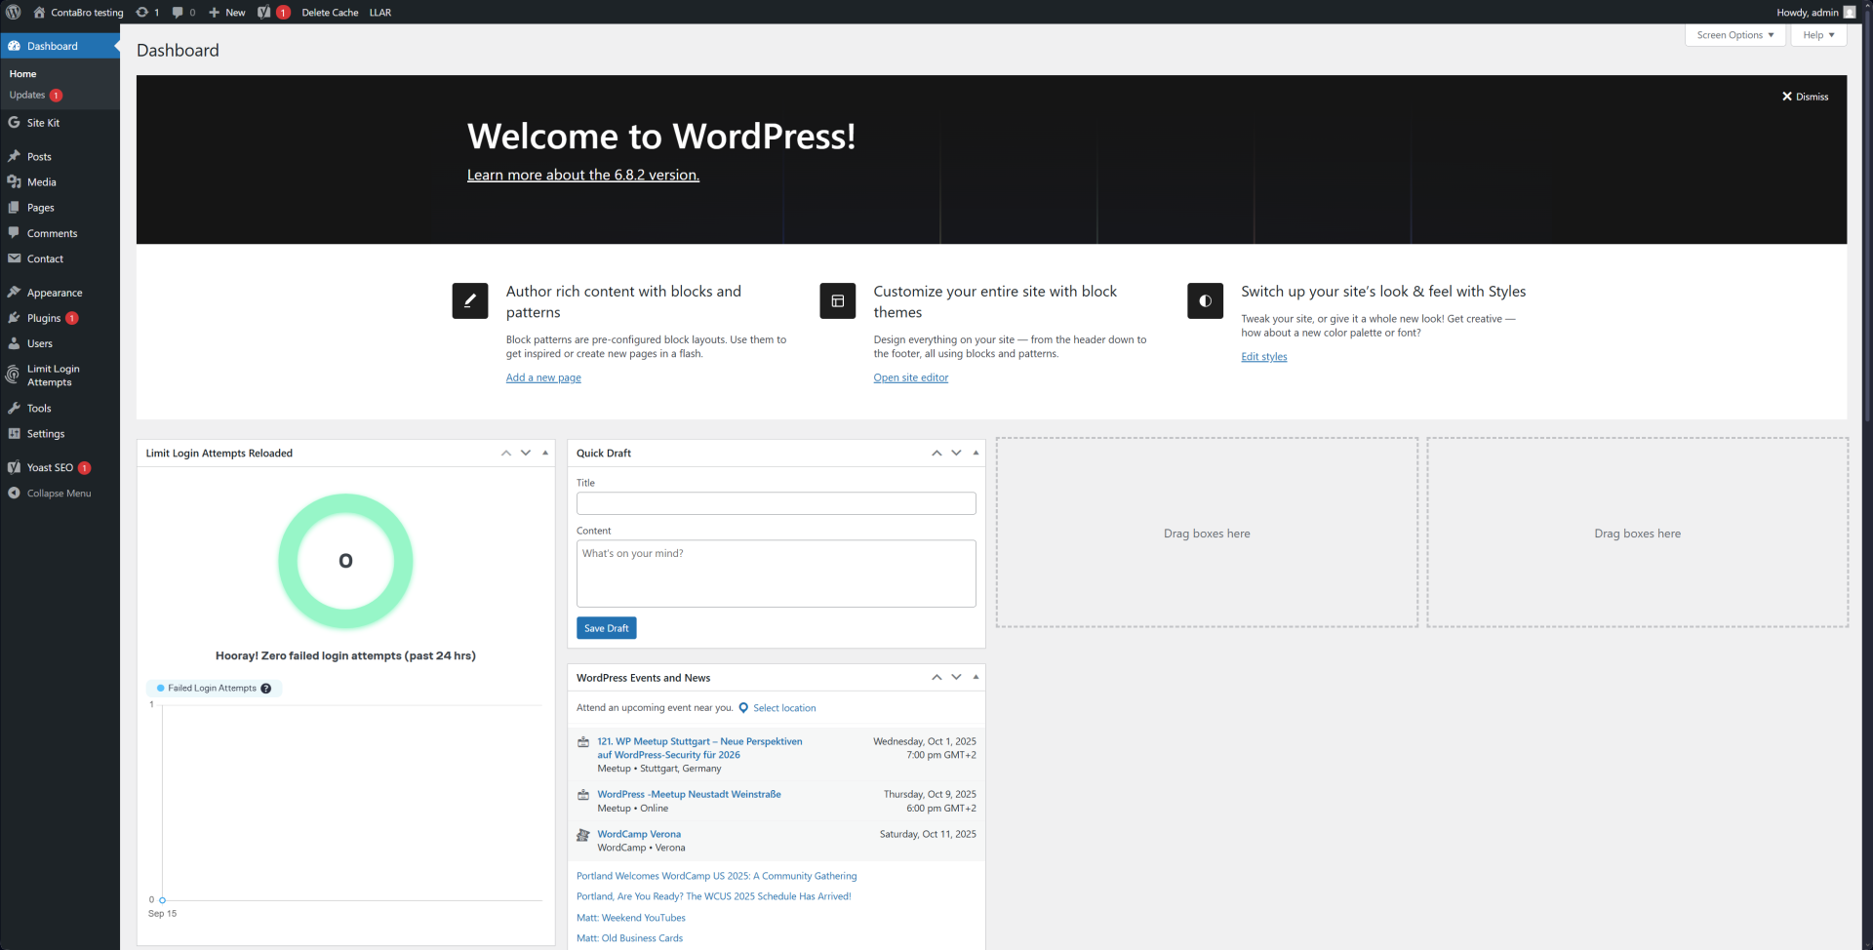Screen dimensions: 1873x950
Task: Click Edit styles link
Action: 1264,357
